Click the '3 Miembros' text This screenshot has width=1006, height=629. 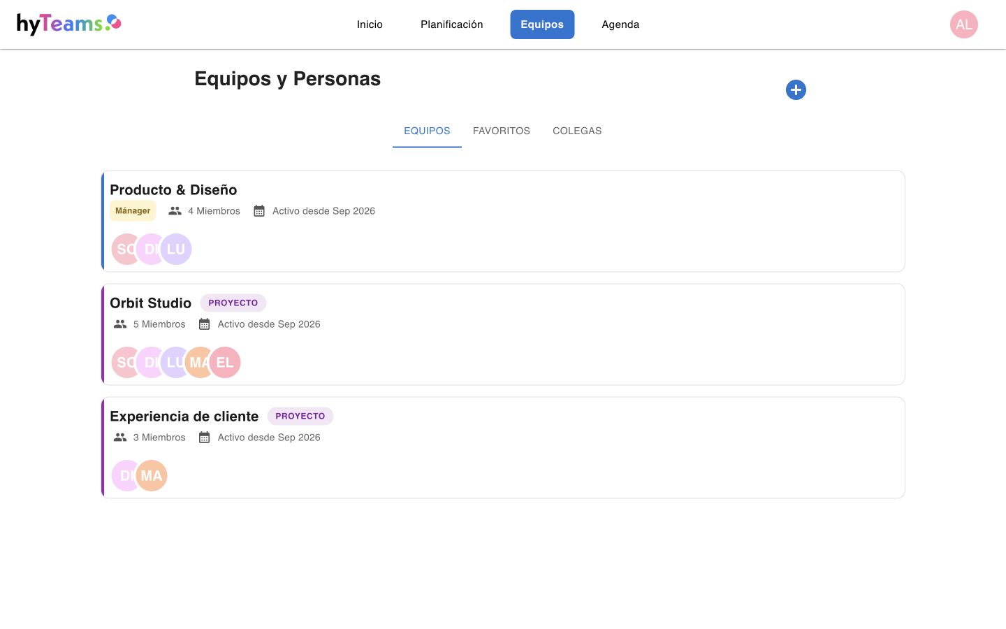tap(159, 437)
